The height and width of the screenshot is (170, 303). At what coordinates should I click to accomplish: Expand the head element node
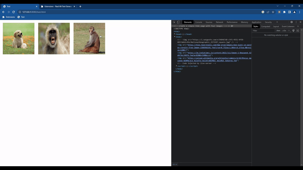[x=175, y=34]
